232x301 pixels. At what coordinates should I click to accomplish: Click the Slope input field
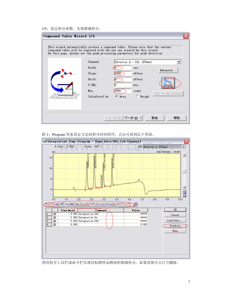[123, 74]
